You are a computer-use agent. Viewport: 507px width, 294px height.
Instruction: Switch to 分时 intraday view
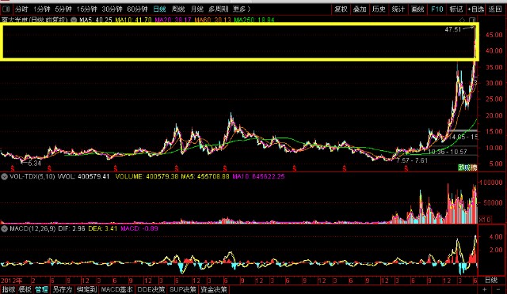21,9
